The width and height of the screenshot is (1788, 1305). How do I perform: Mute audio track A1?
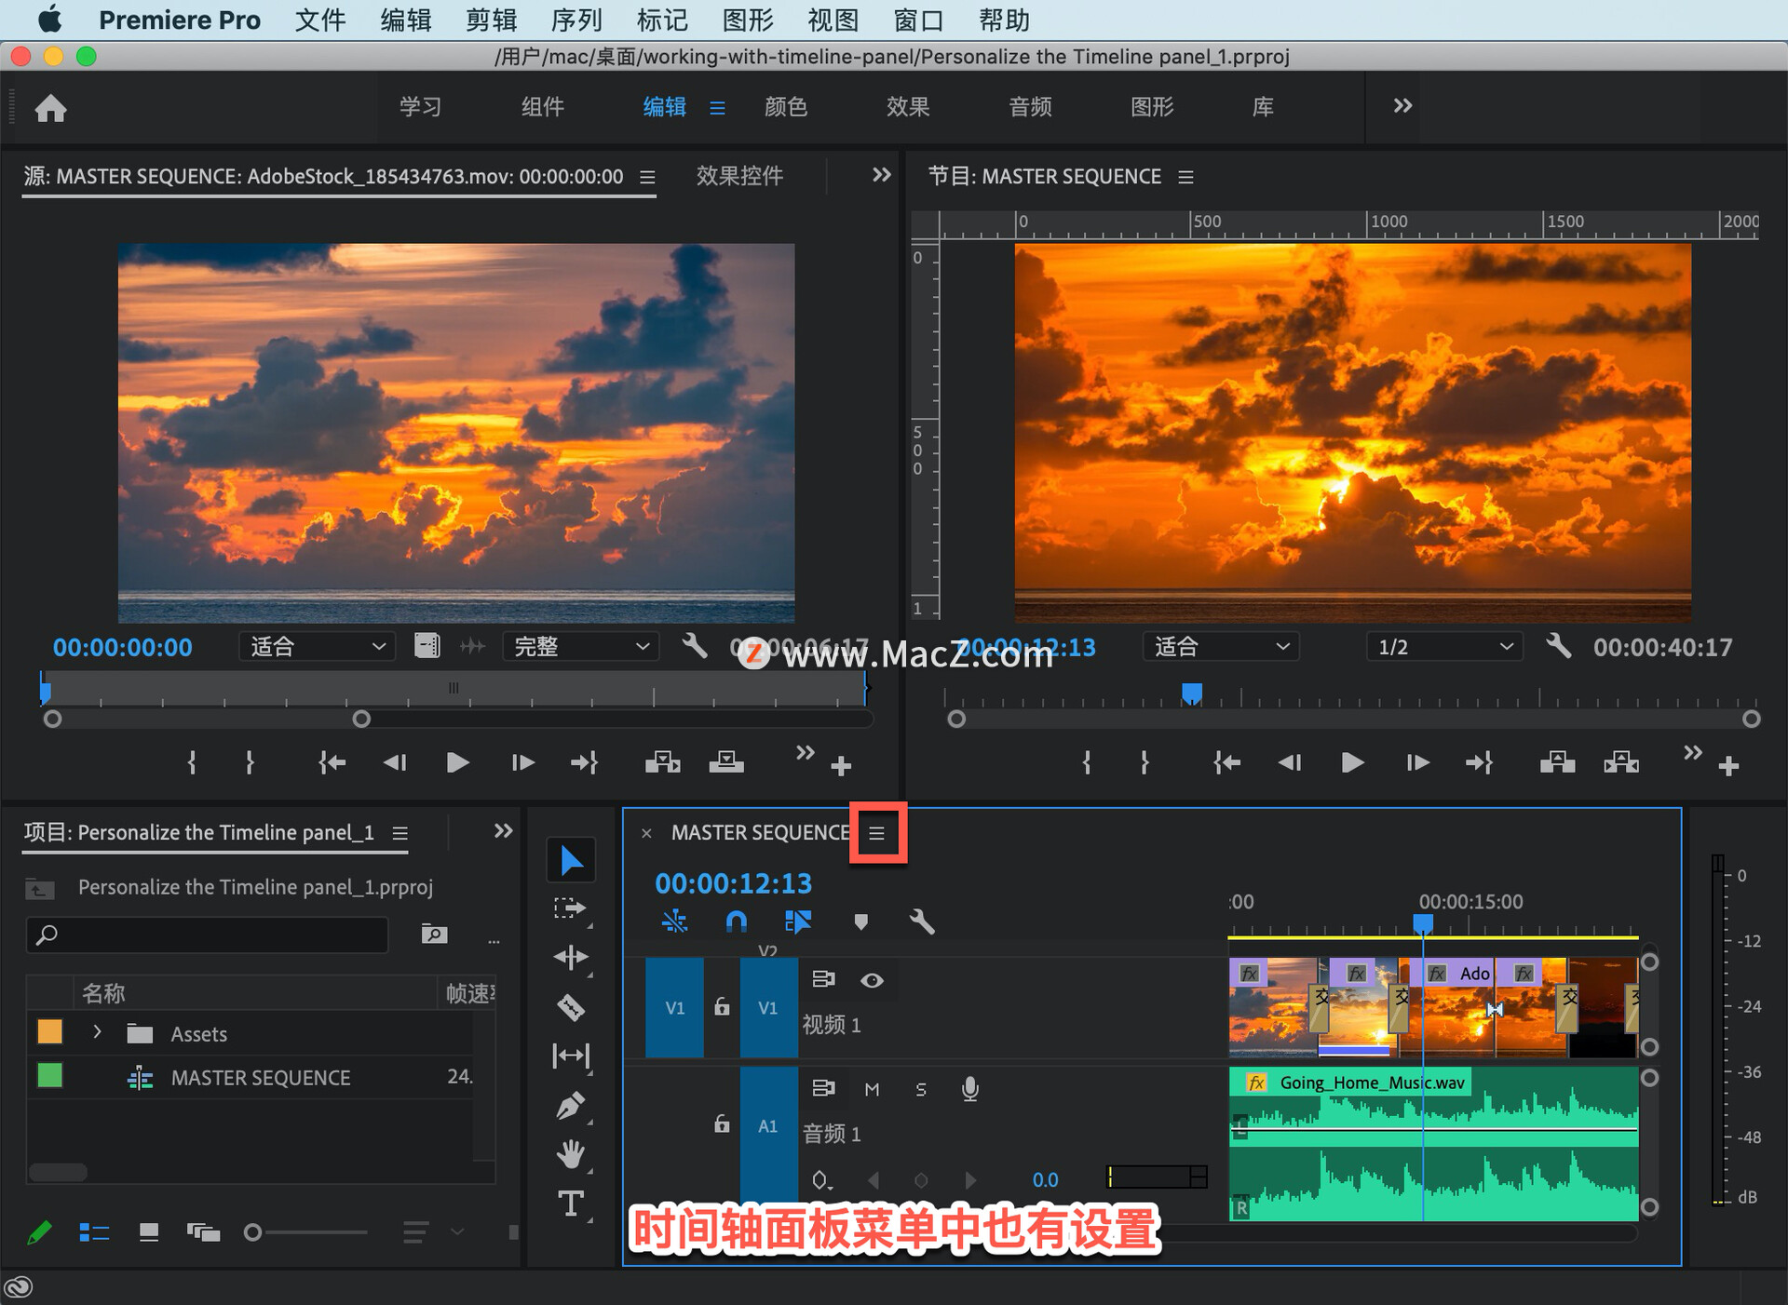[872, 1089]
